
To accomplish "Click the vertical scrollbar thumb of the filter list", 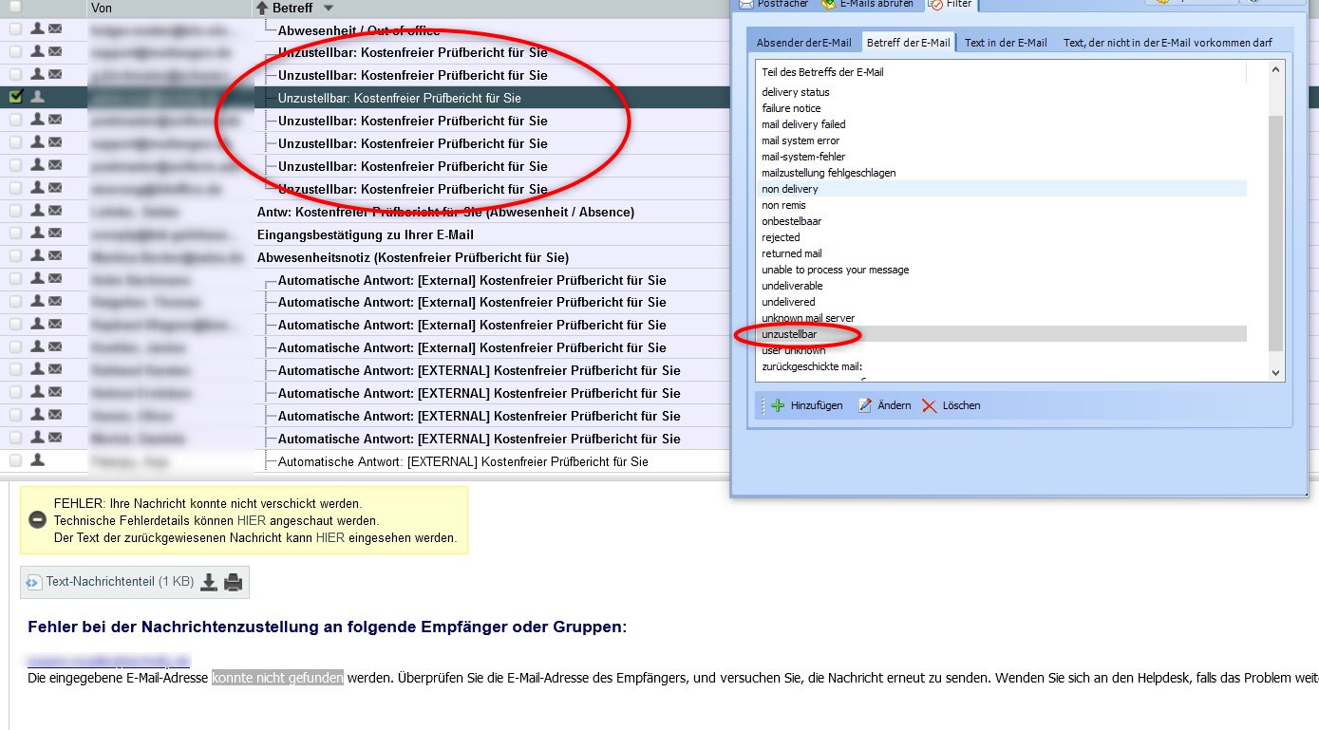I will pyautogui.click(x=1275, y=233).
